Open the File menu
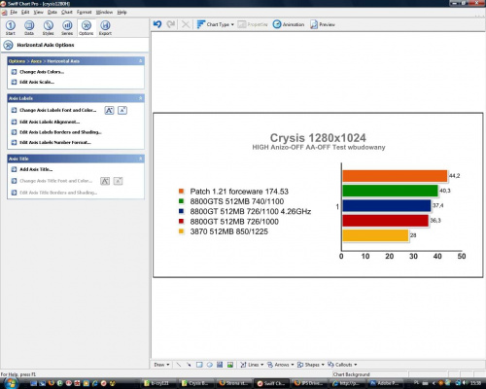 click(x=14, y=13)
